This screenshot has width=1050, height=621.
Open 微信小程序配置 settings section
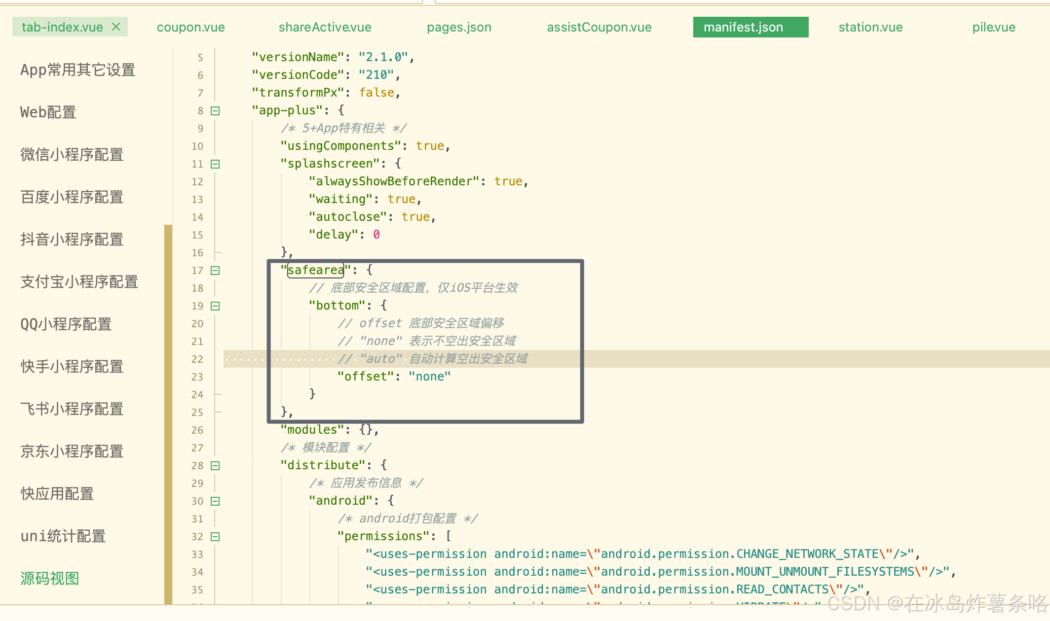[72, 155]
